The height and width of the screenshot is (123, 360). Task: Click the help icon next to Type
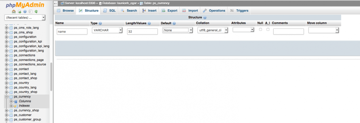click(100, 23)
